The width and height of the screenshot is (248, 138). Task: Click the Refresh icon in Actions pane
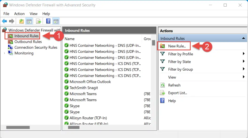(163, 85)
